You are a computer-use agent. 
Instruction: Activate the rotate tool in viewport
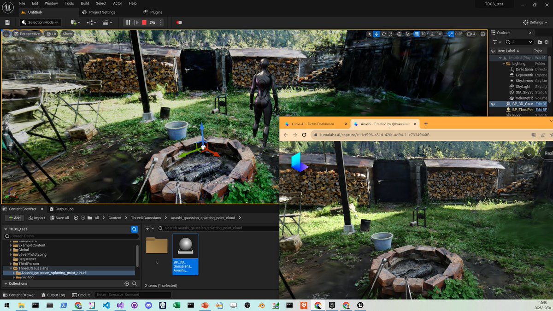coord(383,34)
